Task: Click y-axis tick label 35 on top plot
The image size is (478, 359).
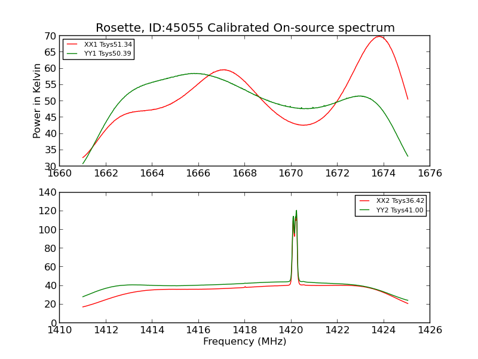Action: [x=50, y=150]
